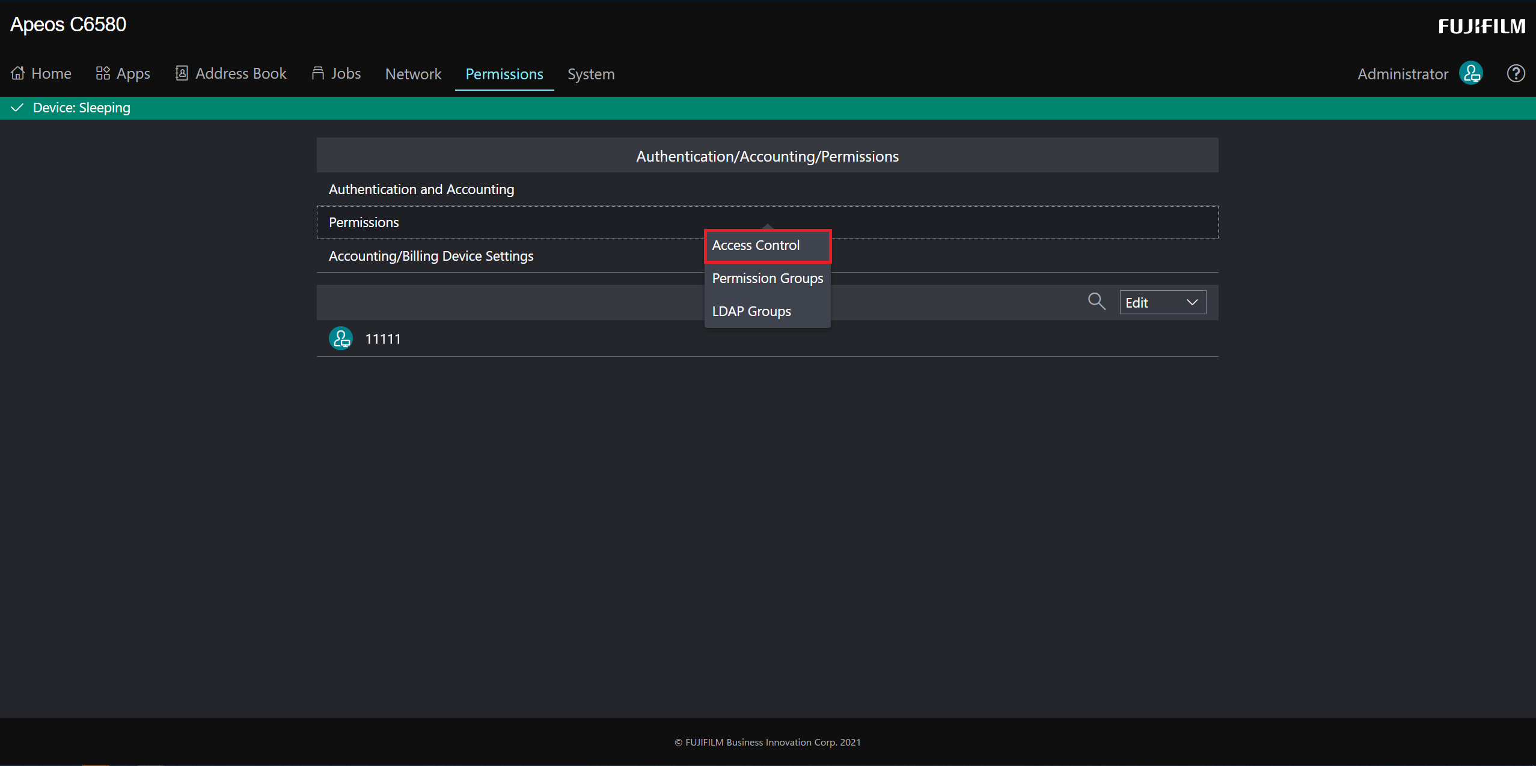Open the help question mark icon
The height and width of the screenshot is (766, 1536).
click(x=1516, y=73)
